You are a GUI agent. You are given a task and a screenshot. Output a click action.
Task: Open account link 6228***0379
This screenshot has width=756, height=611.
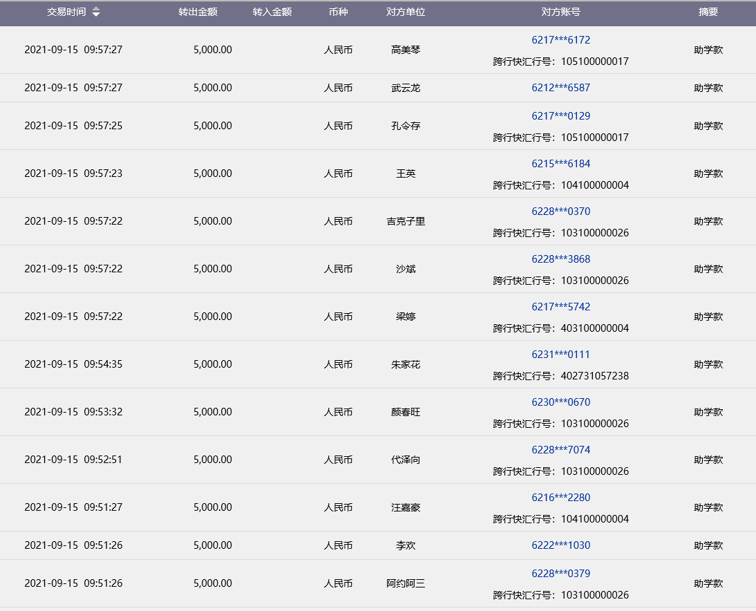tap(560, 574)
